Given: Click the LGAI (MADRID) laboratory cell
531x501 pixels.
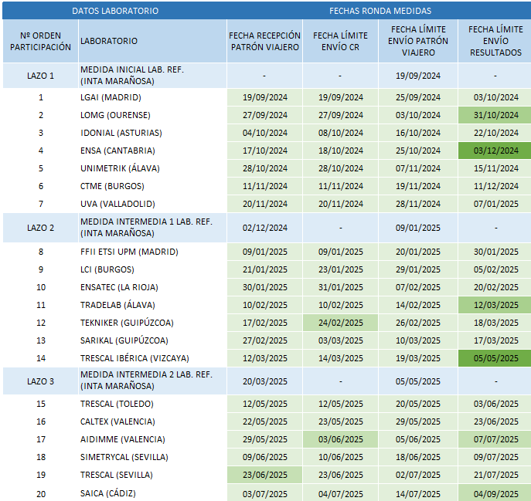Looking at the screenshot, I should coord(111,97).
